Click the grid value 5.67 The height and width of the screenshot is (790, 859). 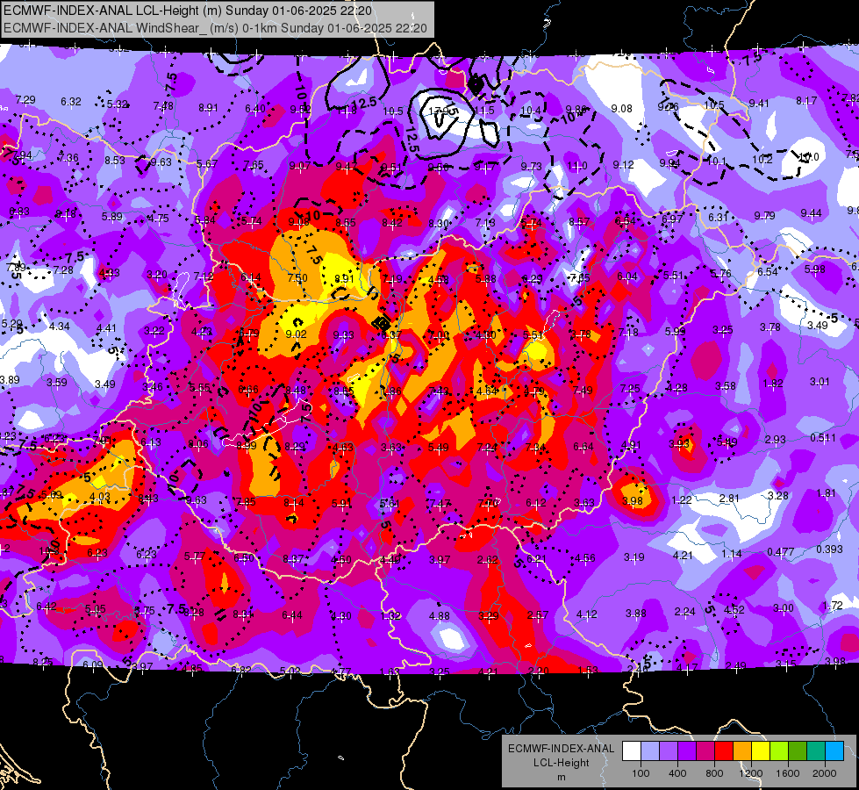[x=207, y=164]
